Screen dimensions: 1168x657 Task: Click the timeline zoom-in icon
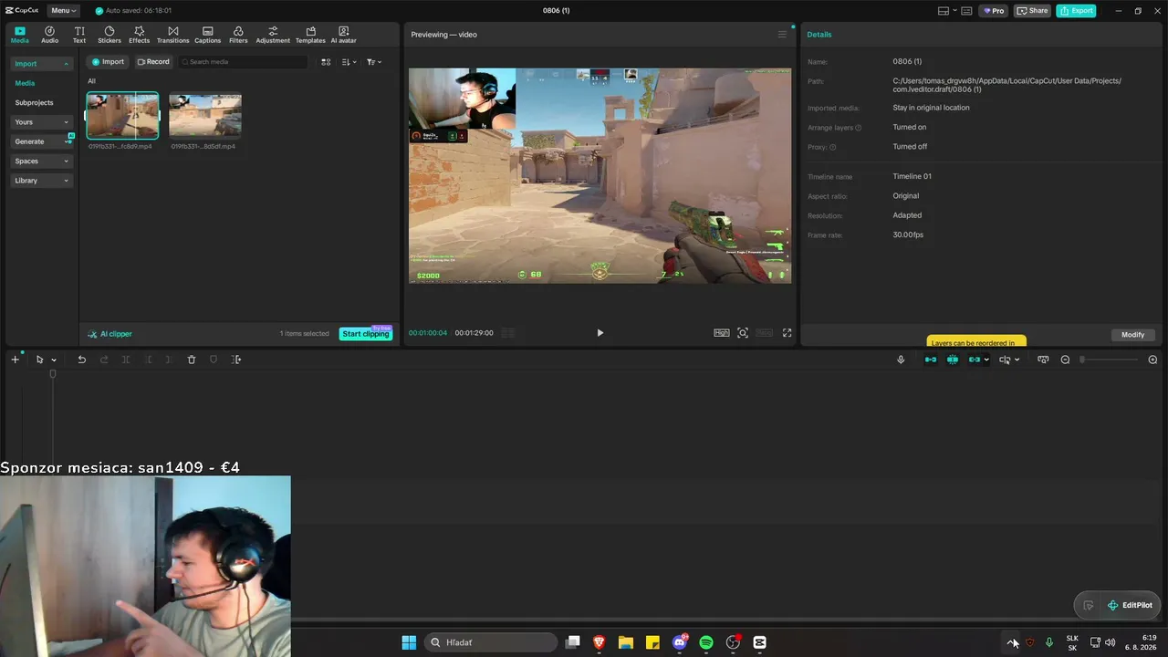pyautogui.click(x=1152, y=360)
